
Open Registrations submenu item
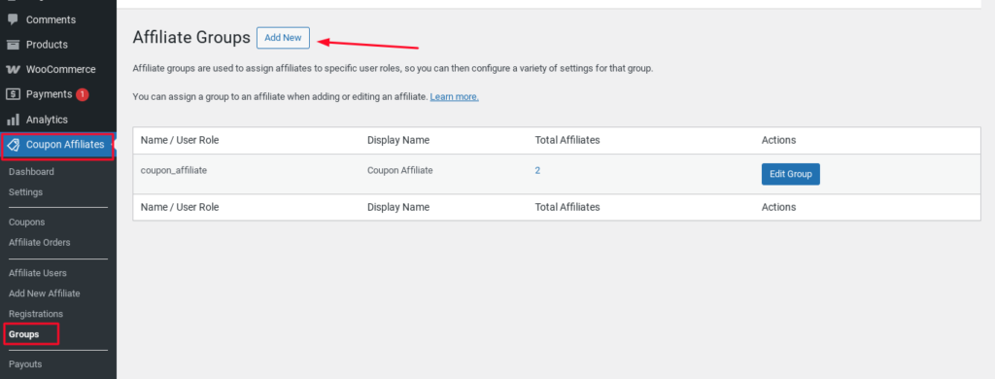click(x=36, y=314)
